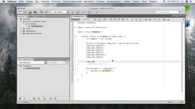Open the Отладка menu
The height and width of the screenshot is (109, 195).
(100, 2)
